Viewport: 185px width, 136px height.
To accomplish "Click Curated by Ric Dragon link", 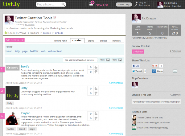I will (x=30, y=25).
